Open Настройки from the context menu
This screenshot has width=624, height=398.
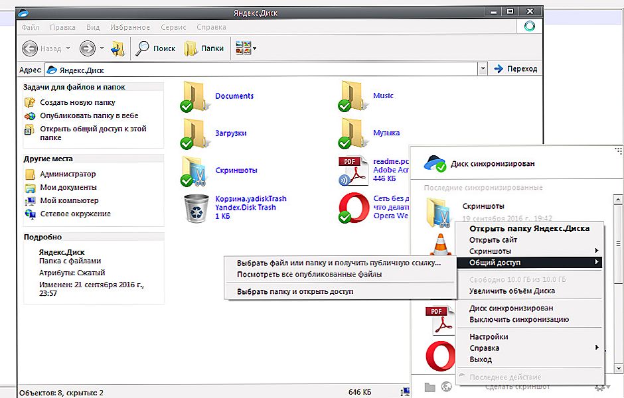coord(529,337)
